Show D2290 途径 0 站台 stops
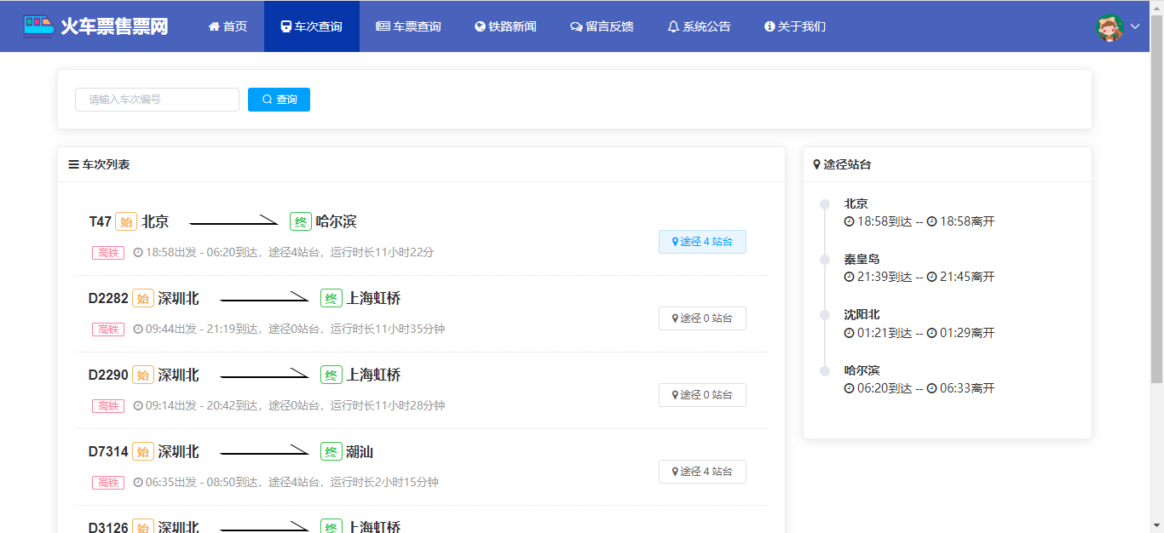Viewport: 1164px width, 533px height. click(702, 395)
